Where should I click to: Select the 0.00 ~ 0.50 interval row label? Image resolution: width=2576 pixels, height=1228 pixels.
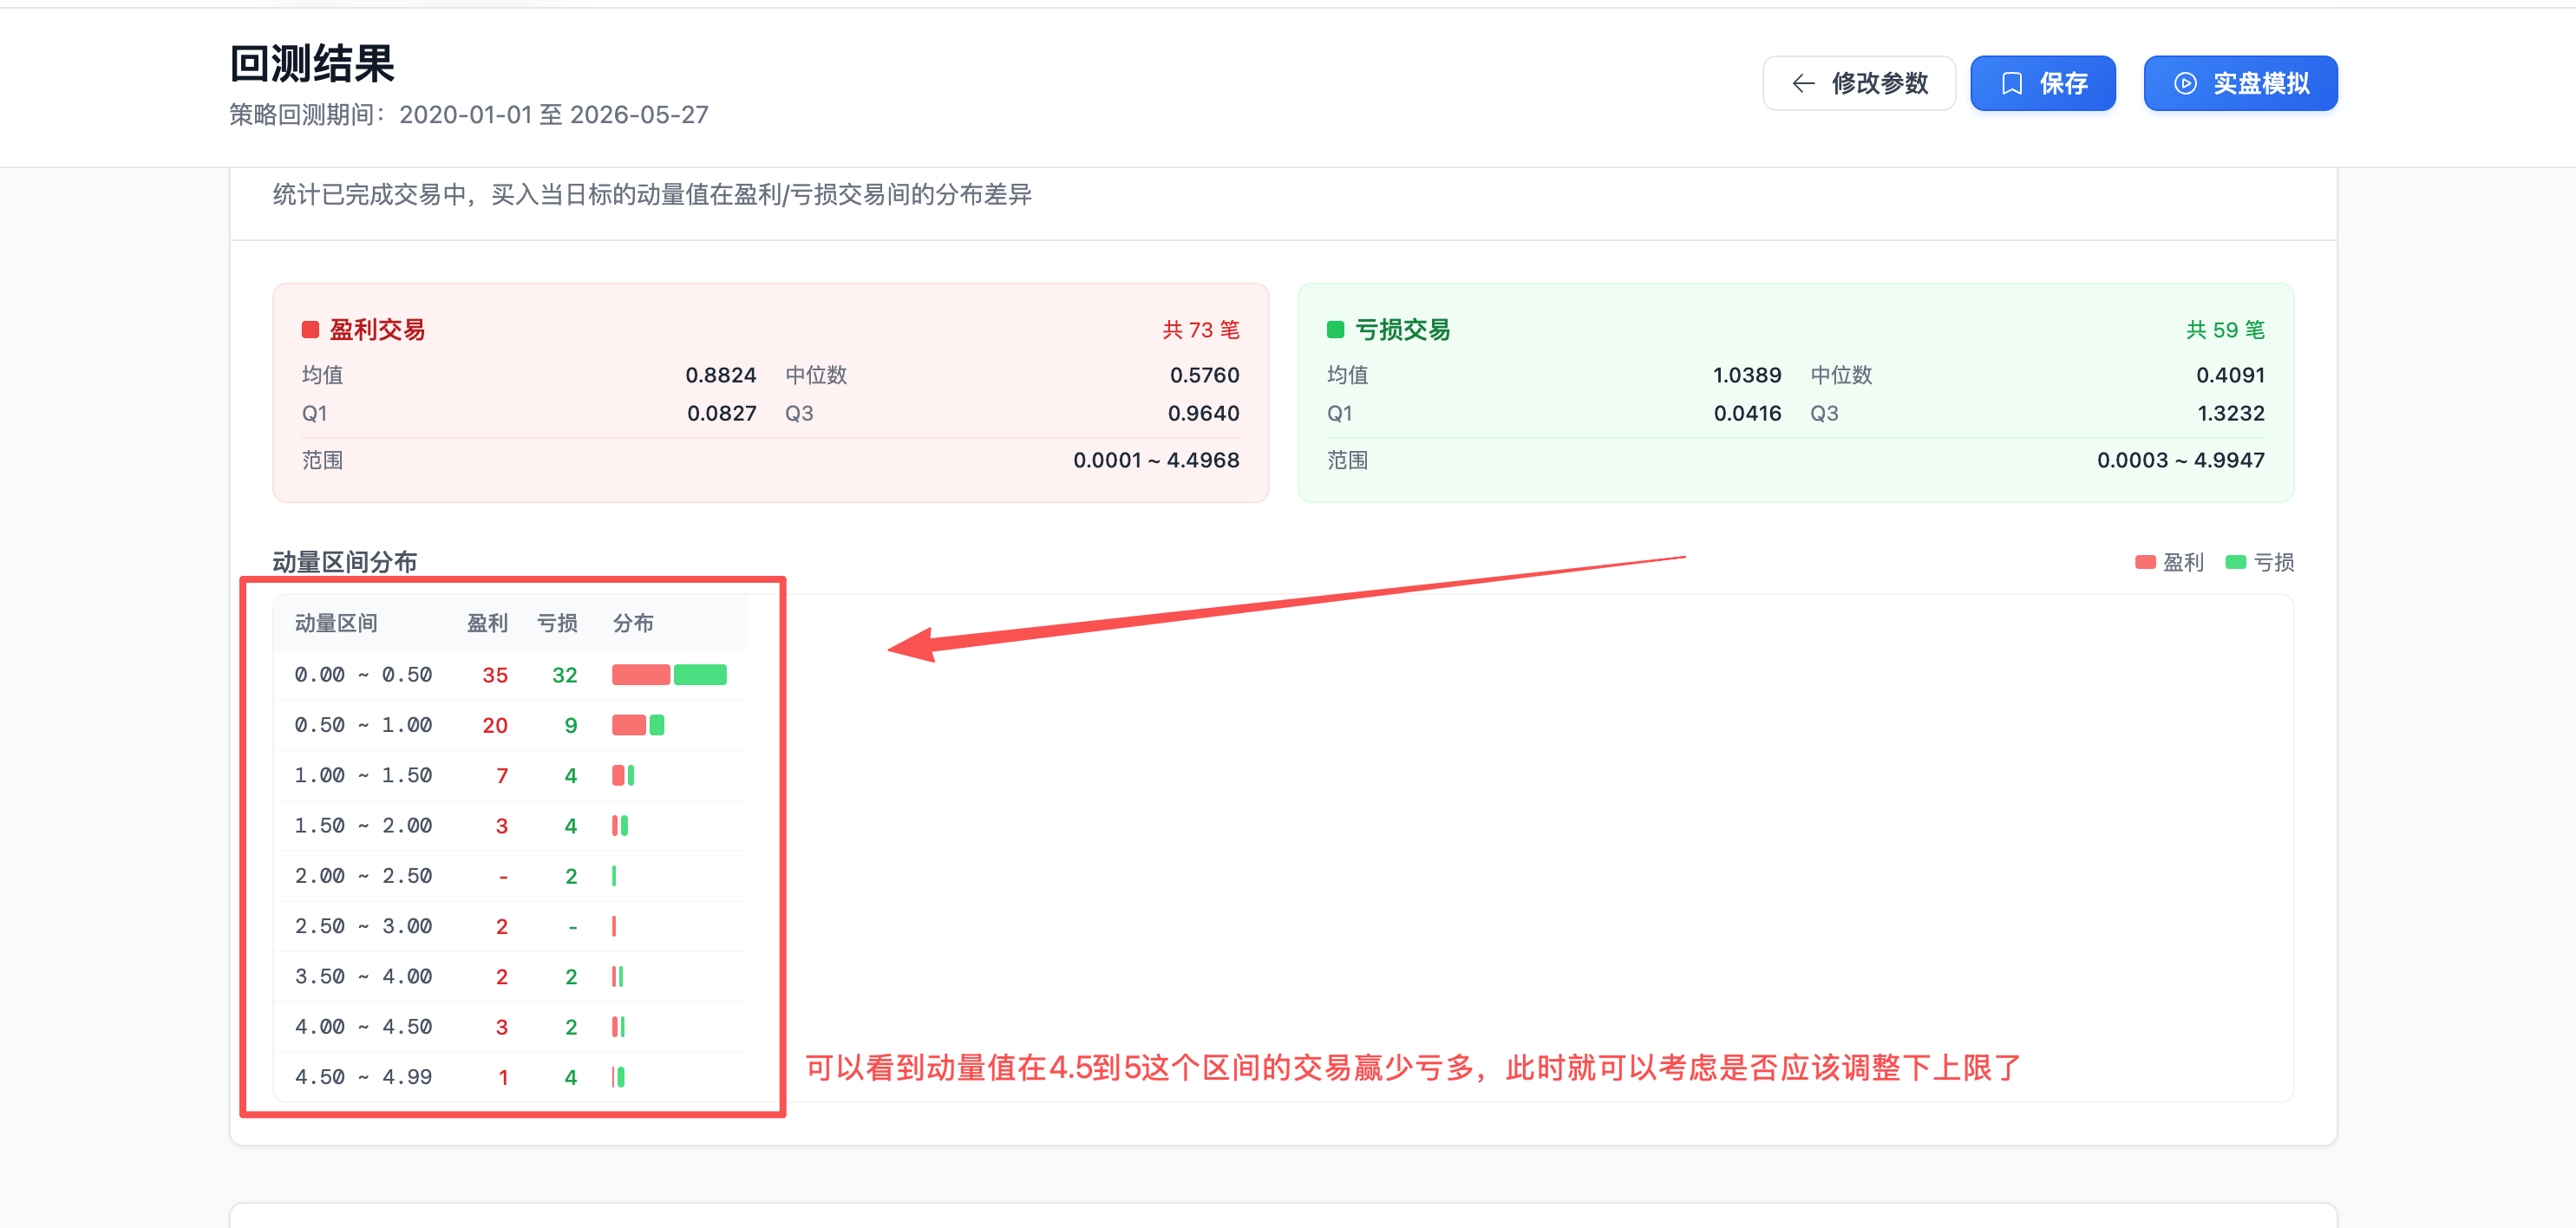tap(363, 675)
